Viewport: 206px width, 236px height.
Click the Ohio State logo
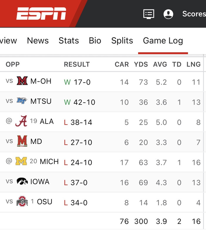click(x=22, y=201)
